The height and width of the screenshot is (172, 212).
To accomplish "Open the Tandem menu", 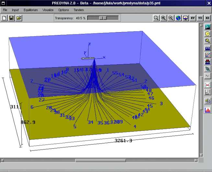I will 79,10.
